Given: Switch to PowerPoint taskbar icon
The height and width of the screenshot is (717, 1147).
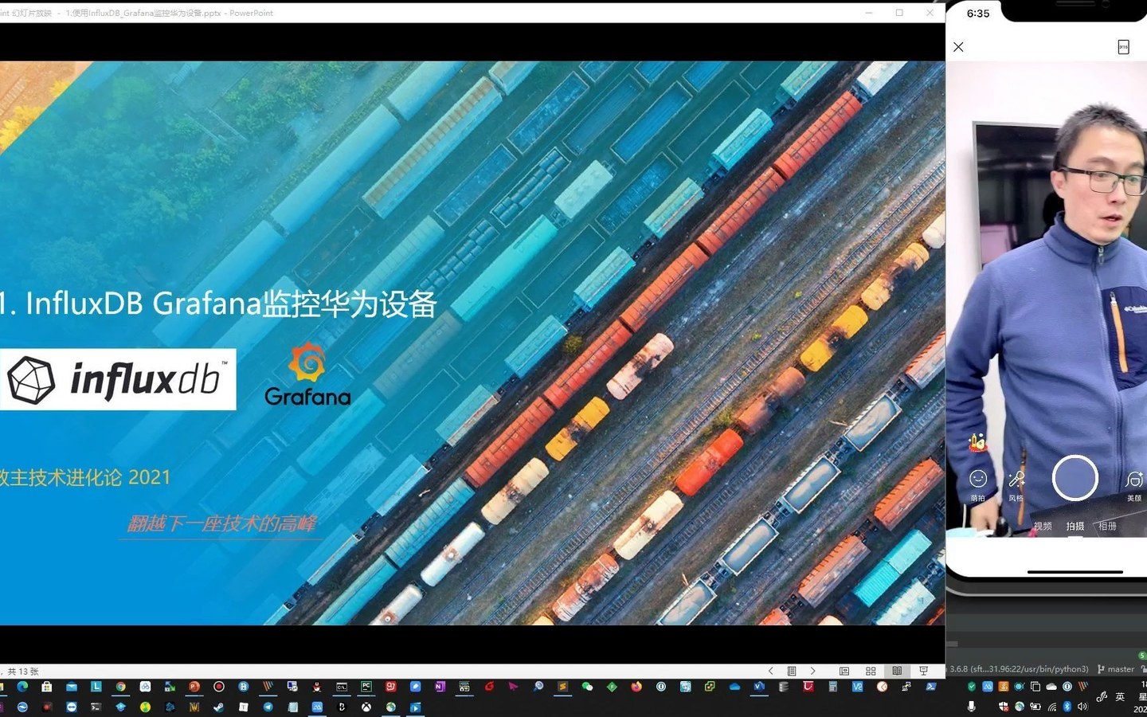Looking at the screenshot, I should (194, 686).
